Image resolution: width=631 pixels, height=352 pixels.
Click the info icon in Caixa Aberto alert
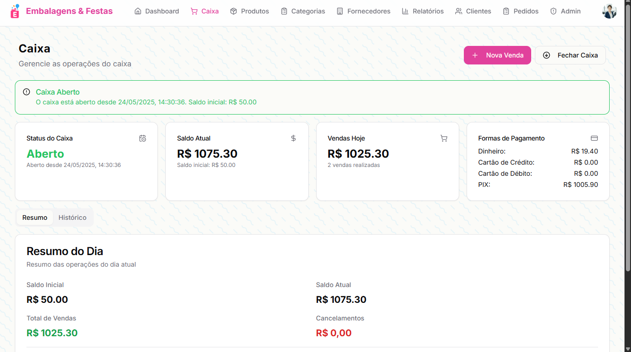click(x=26, y=92)
